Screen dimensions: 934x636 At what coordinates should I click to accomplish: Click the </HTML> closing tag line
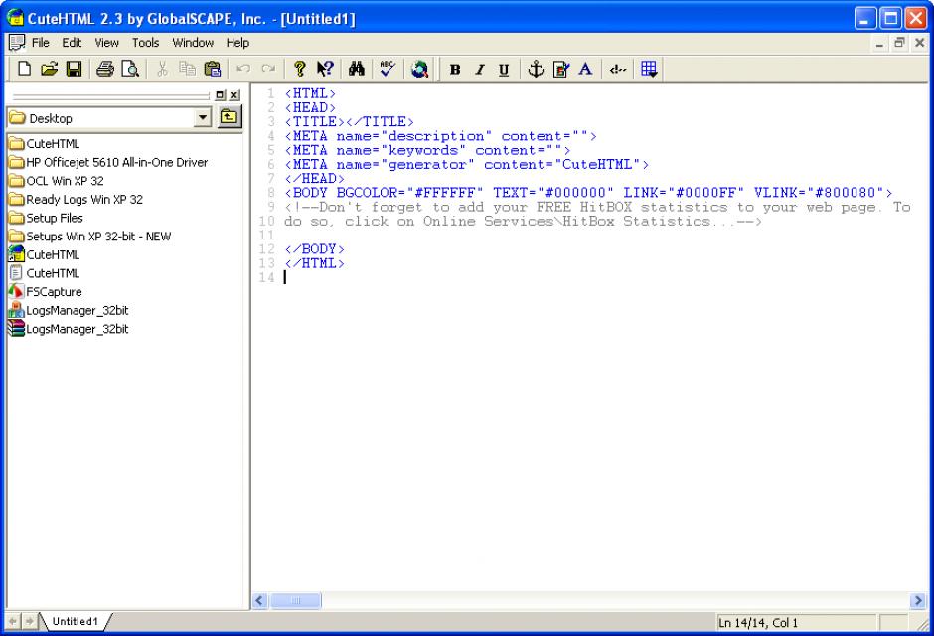(x=315, y=263)
